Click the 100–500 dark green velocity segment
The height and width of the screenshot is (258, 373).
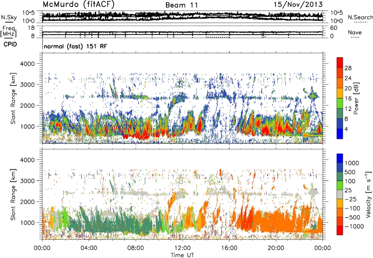(340, 177)
